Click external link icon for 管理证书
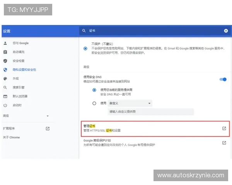Viewport: 232px width, 185px height. point(224,128)
